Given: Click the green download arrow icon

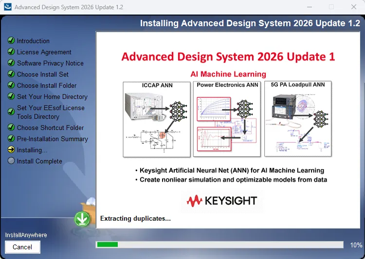Looking at the screenshot, I should 82,219.
